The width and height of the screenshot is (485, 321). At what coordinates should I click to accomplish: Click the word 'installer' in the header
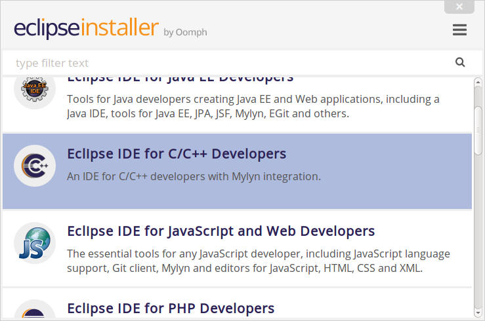(x=119, y=29)
